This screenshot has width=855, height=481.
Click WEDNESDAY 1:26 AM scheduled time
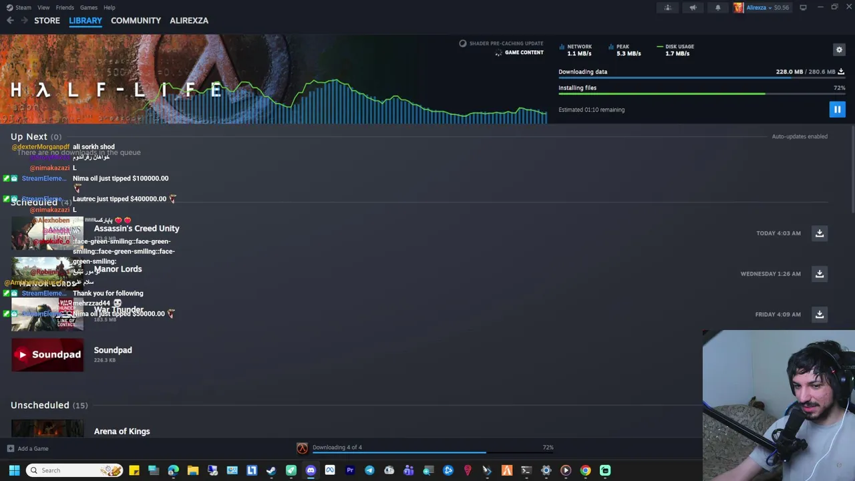click(x=770, y=274)
